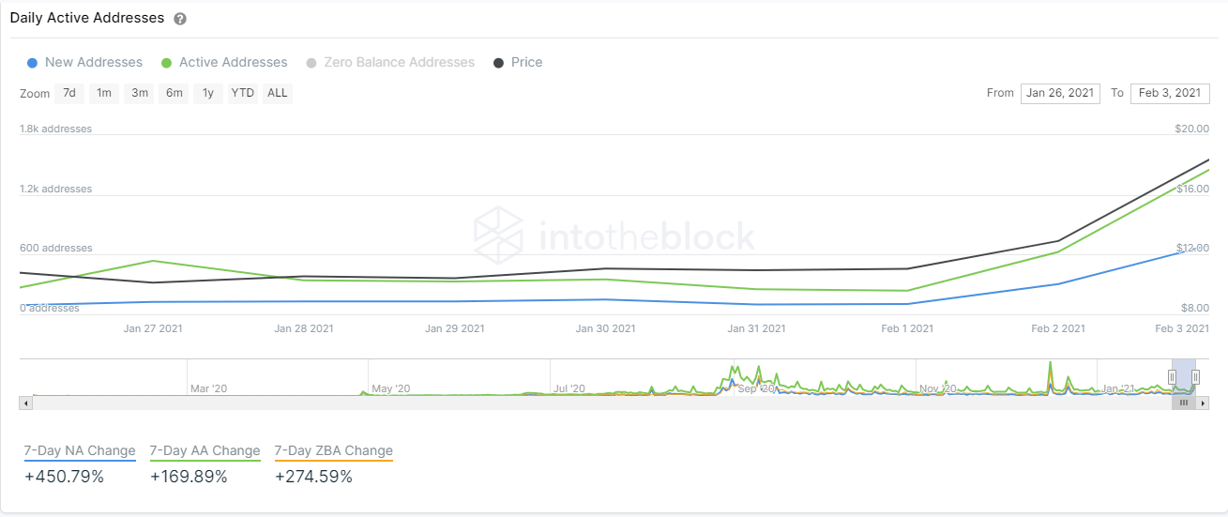Click the navigator scrollbar thumb grip
Image resolution: width=1228 pixels, height=517 pixels.
click(x=1184, y=403)
